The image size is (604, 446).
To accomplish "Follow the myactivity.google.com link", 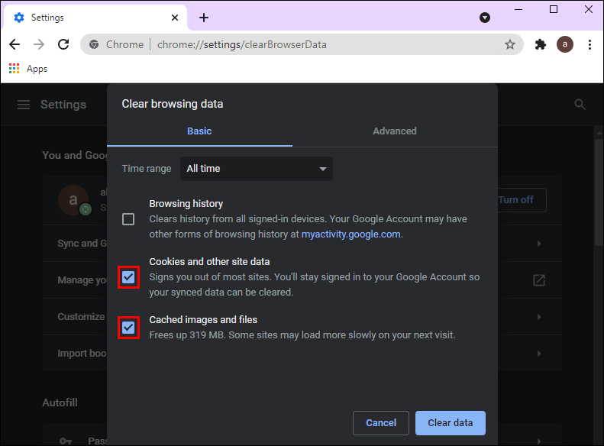I will 350,234.
